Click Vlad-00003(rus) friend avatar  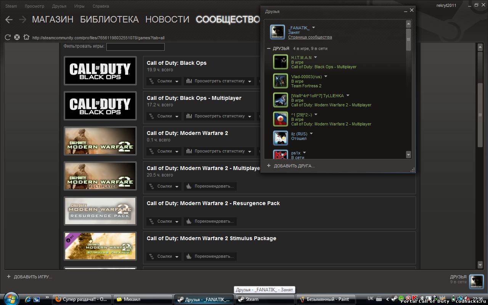point(281,81)
